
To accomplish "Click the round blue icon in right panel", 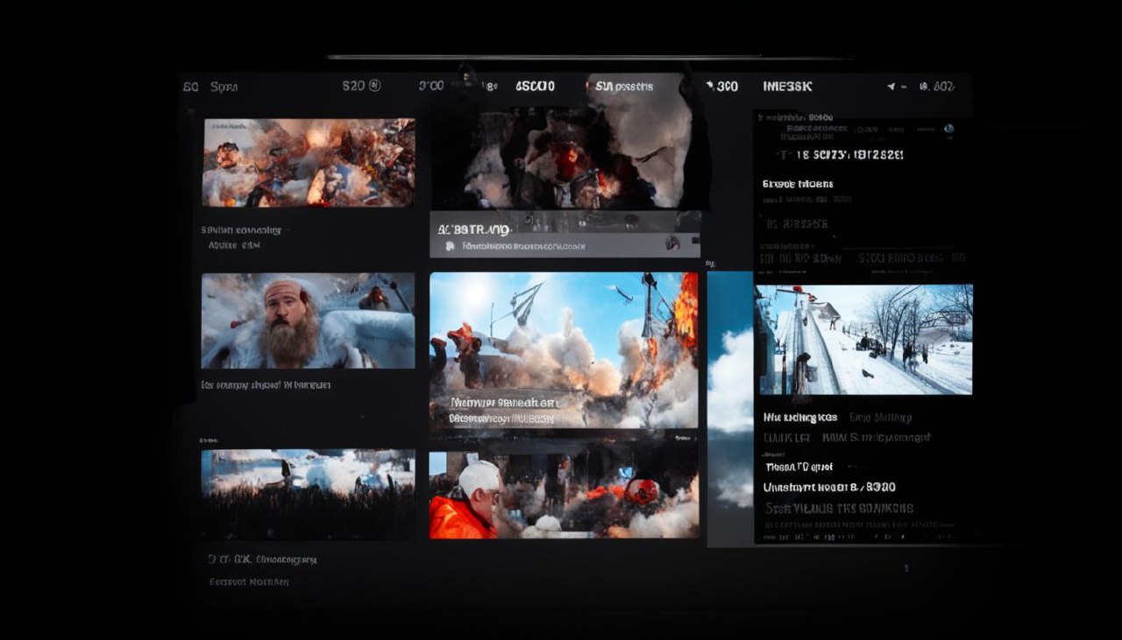I will [948, 130].
